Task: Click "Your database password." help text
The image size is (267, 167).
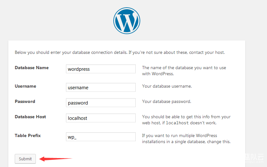Action: (x=166, y=101)
